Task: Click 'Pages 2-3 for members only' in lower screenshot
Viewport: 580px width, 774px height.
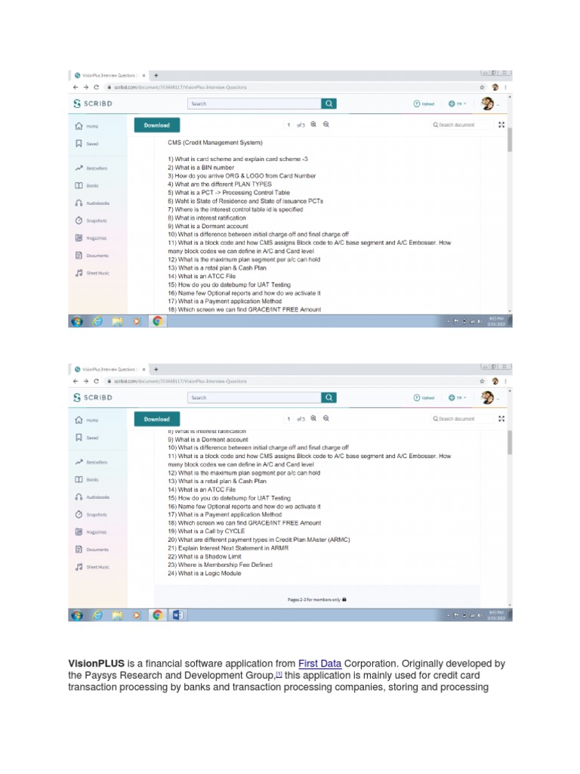Action: coord(316,599)
